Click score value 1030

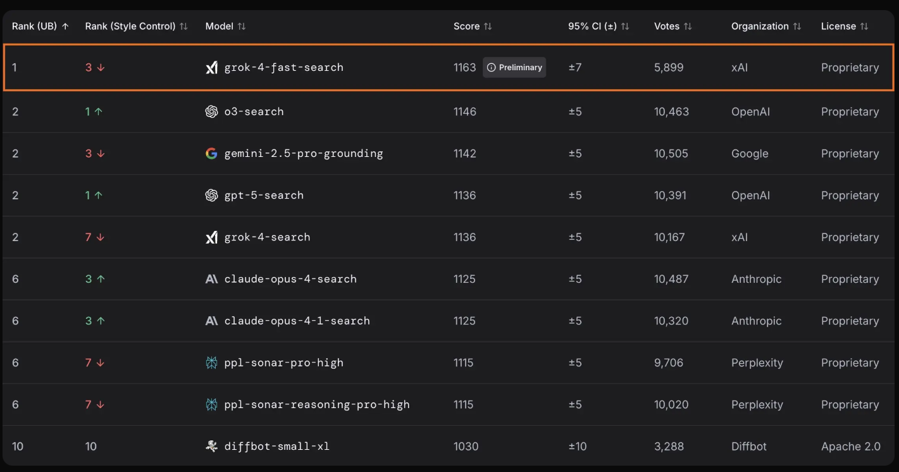(466, 446)
